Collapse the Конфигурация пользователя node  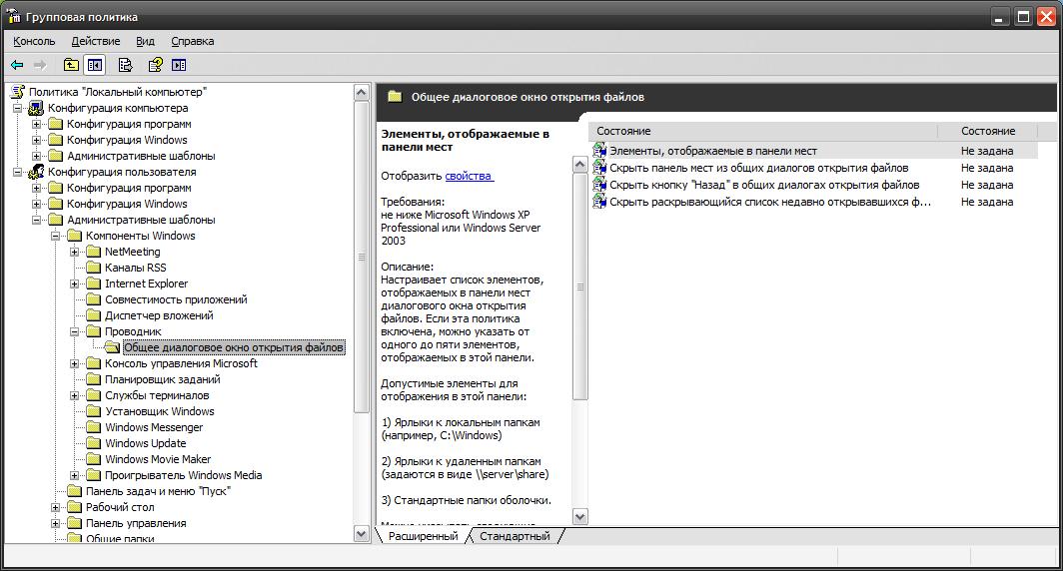[18, 172]
